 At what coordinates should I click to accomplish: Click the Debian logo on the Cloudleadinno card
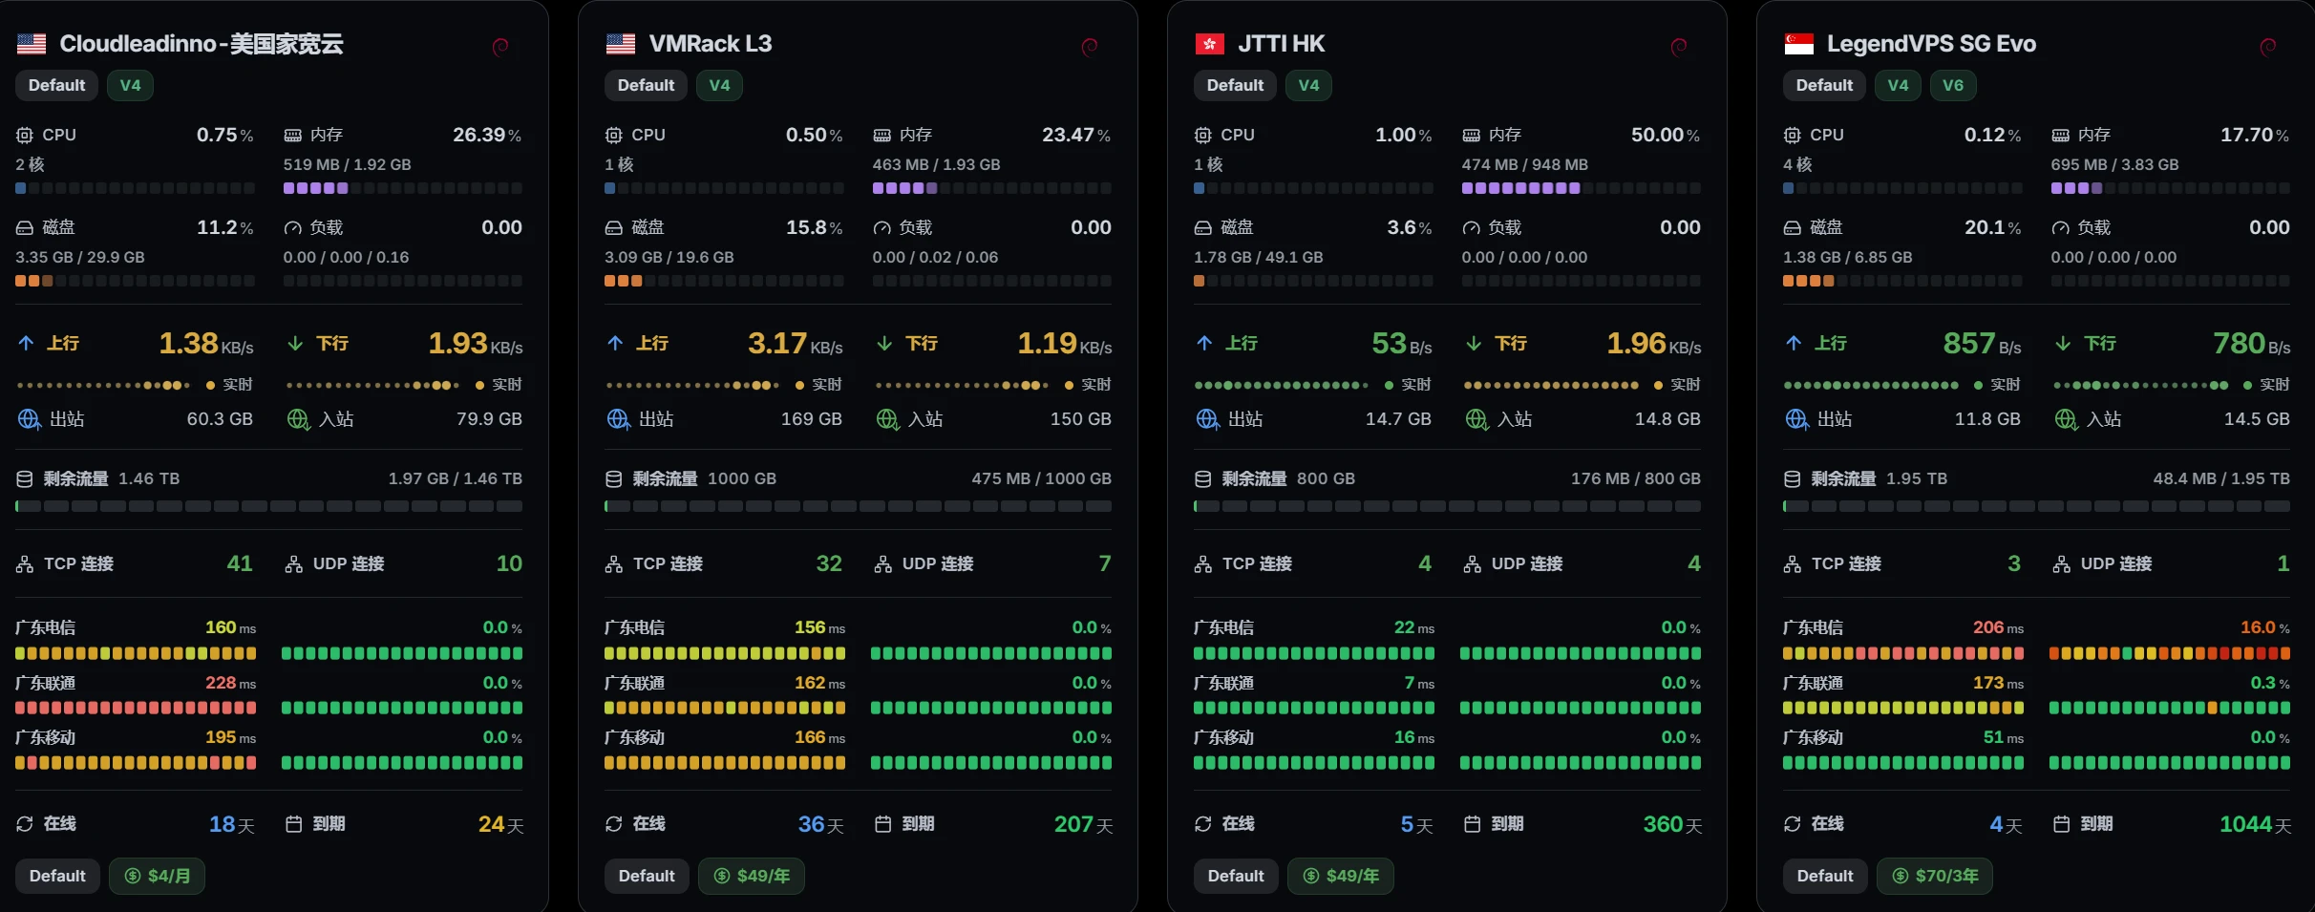coord(500,47)
